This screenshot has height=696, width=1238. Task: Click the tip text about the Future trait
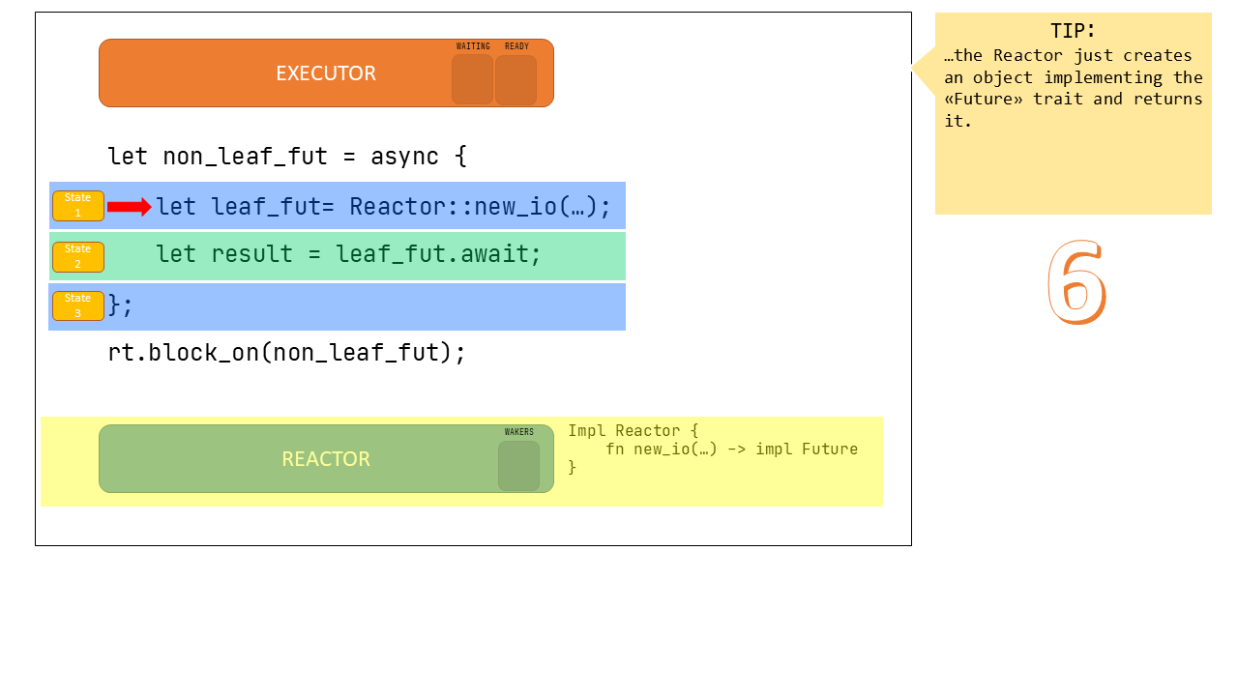point(1073,88)
